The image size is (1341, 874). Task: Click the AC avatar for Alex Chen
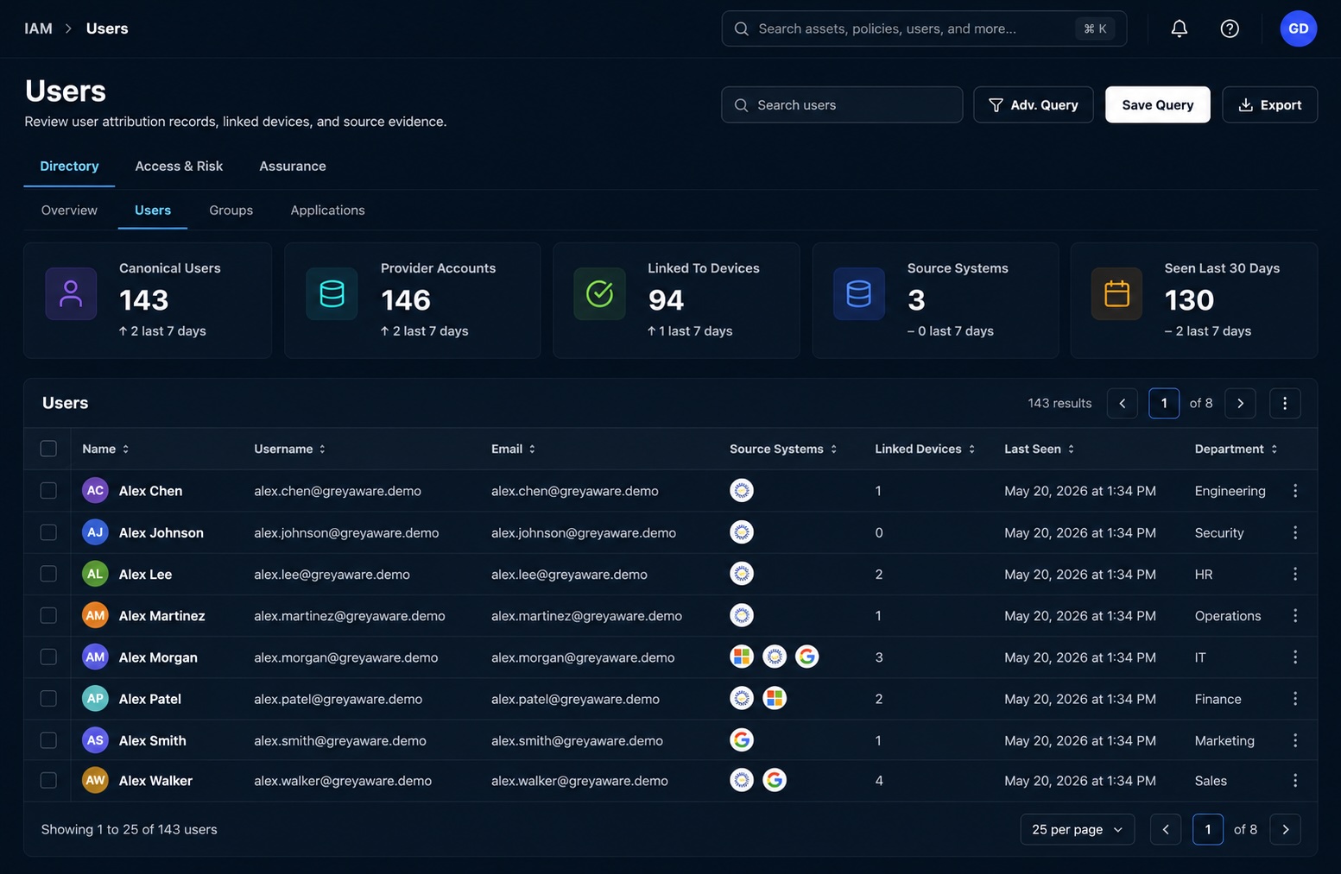tap(95, 490)
